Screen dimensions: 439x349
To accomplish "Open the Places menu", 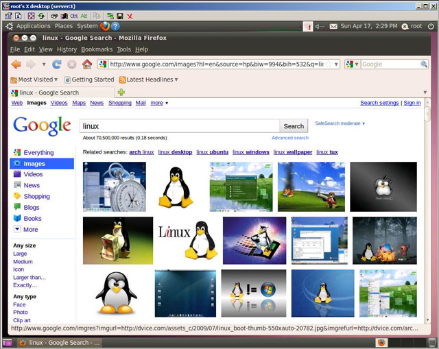I will pos(64,26).
